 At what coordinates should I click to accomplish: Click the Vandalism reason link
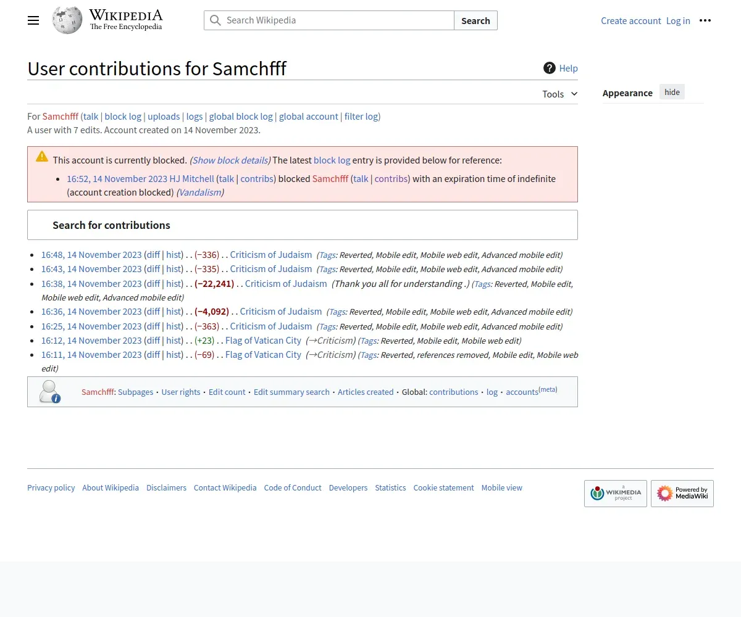click(x=200, y=192)
